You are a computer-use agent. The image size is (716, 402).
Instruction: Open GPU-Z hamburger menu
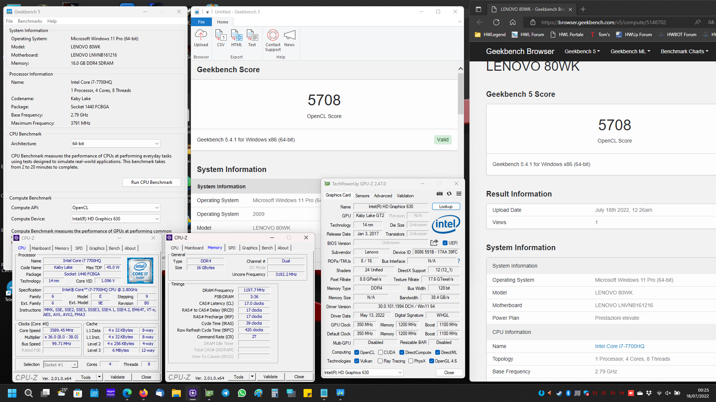click(x=459, y=194)
